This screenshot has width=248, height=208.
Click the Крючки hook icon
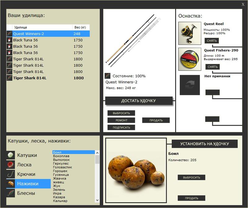click(x=11, y=174)
